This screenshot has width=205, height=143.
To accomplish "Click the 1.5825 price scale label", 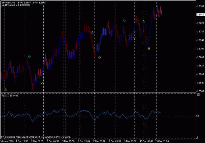I will point(200,23).
